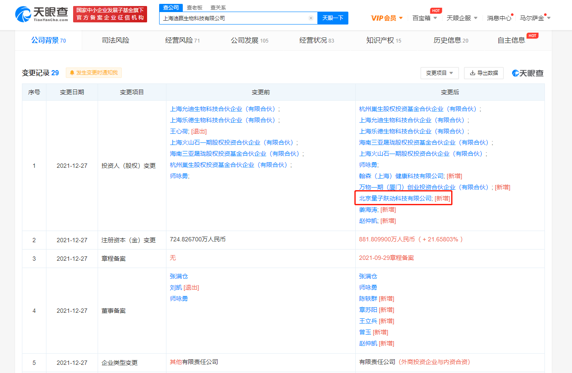Click the 天眼一下 search button
The height and width of the screenshot is (373, 572).
[333, 18]
